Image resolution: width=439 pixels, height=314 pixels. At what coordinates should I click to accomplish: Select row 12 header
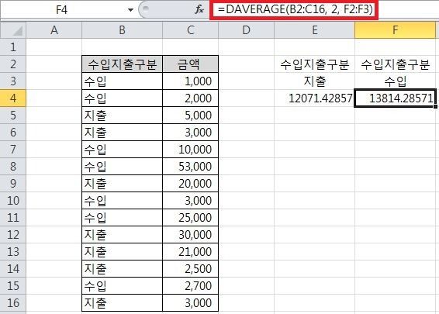tap(13, 235)
